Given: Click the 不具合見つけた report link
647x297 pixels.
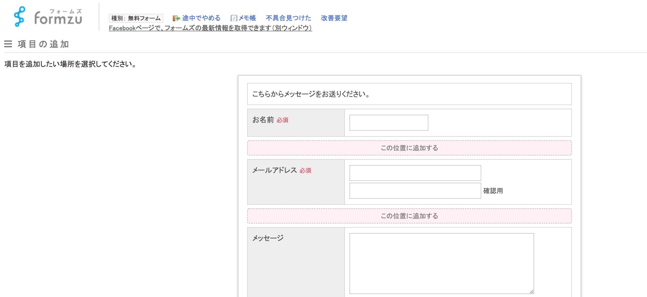Looking at the screenshot, I should (x=288, y=18).
